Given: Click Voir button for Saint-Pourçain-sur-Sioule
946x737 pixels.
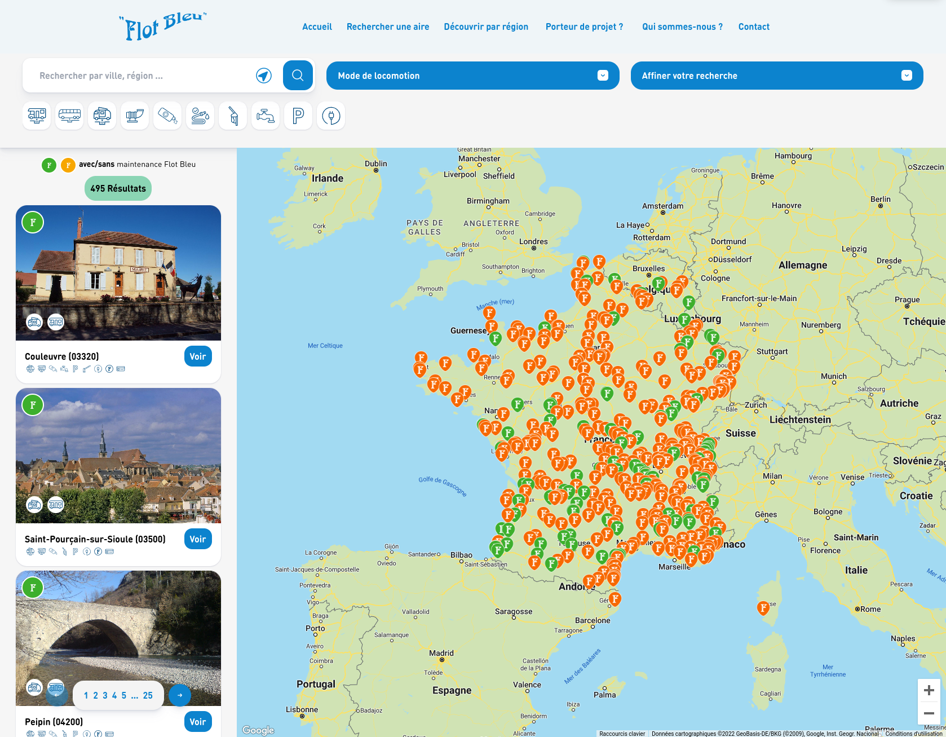Looking at the screenshot, I should pos(198,539).
